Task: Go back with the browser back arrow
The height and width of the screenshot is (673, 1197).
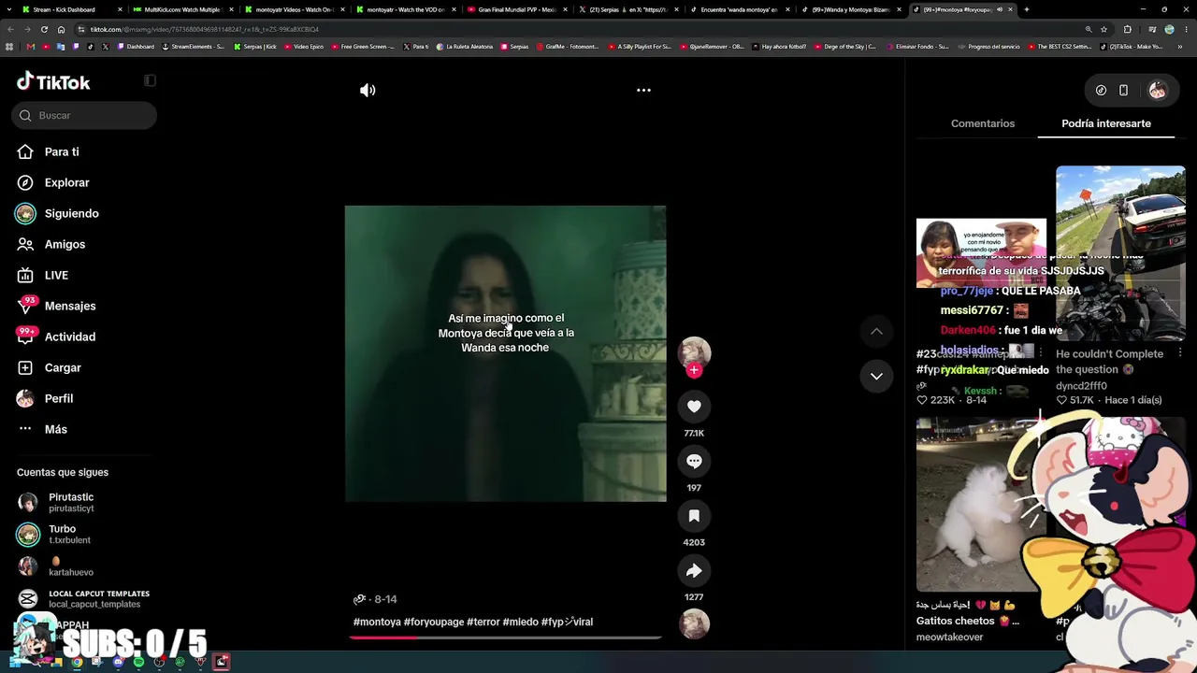Action: click(x=13, y=29)
